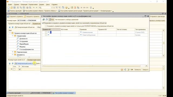Click the Записать button
The image size is (173, 97).
pos(138,70)
